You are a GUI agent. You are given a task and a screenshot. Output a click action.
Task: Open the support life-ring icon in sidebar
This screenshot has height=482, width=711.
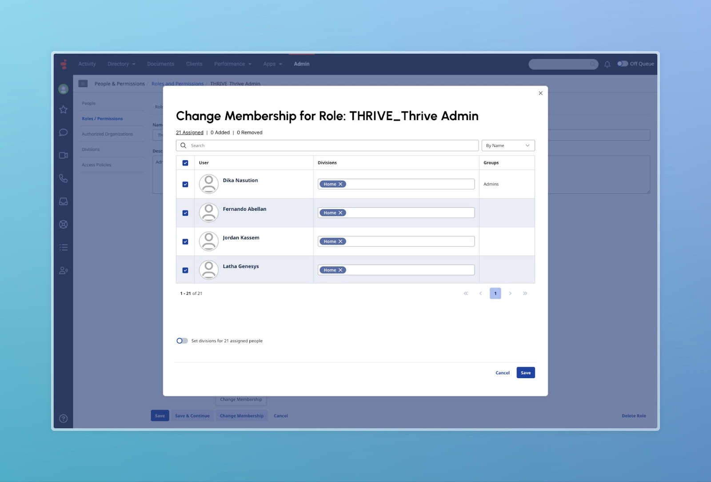point(64,224)
